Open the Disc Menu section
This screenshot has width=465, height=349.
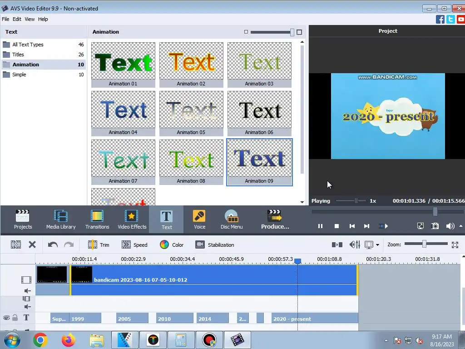coord(231,219)
